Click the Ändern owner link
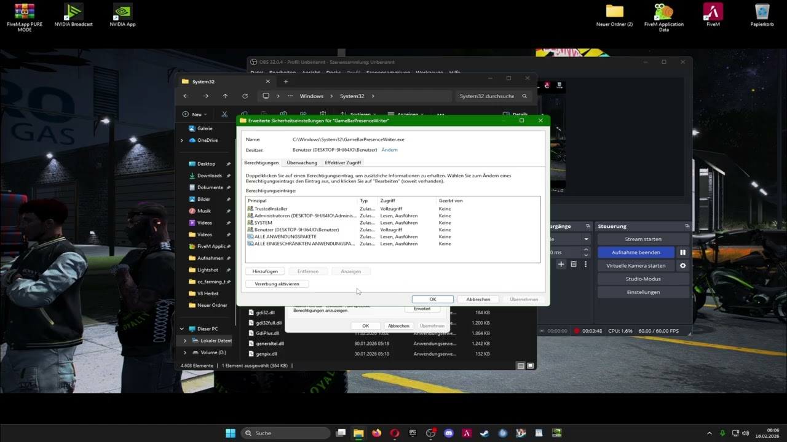 click(x=389, y=150)
